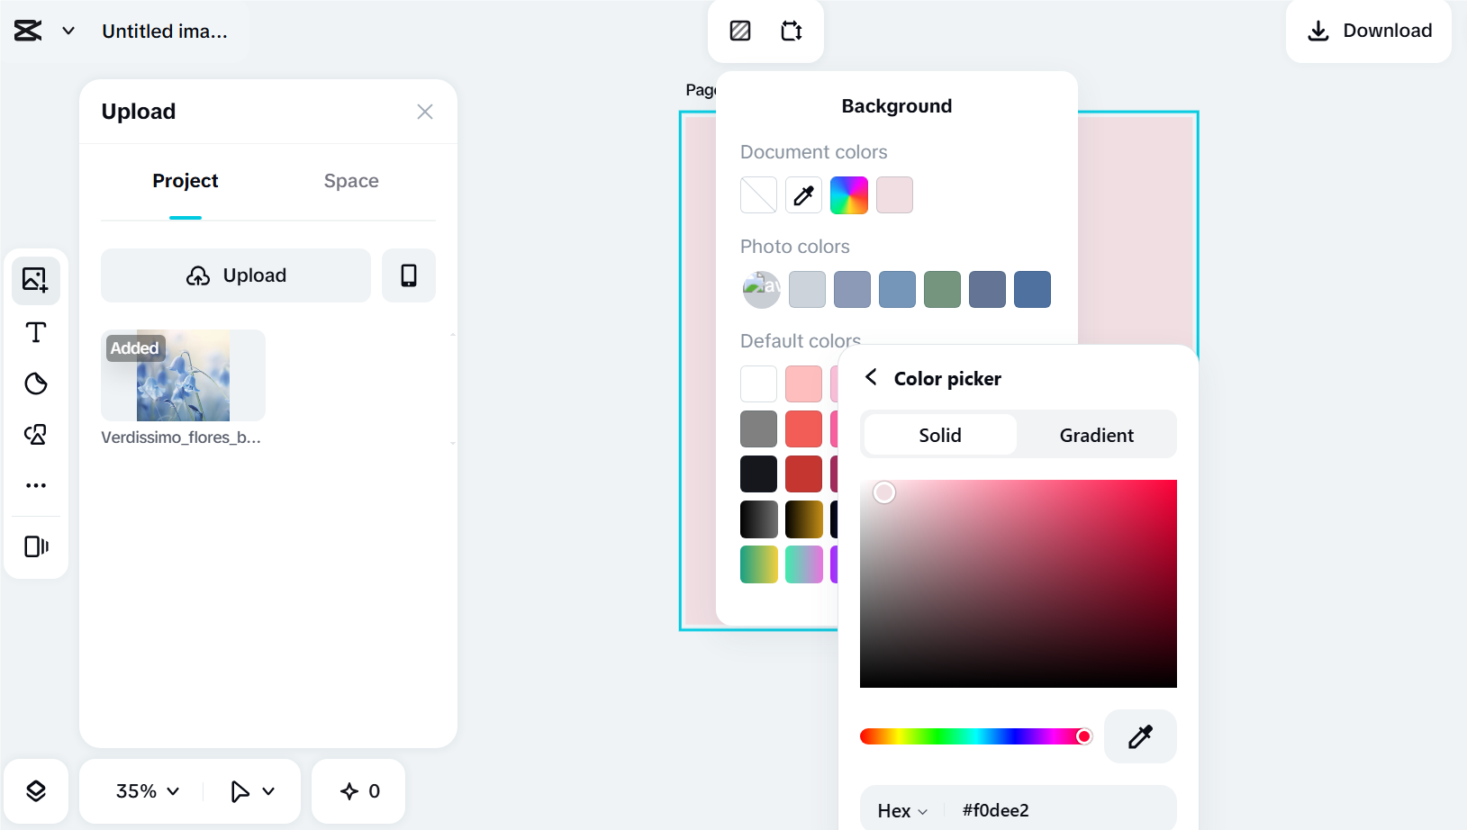Open the image upload sidebar tool
Image resolution: width=1467 pixels, height=830 pixels.
35,280
